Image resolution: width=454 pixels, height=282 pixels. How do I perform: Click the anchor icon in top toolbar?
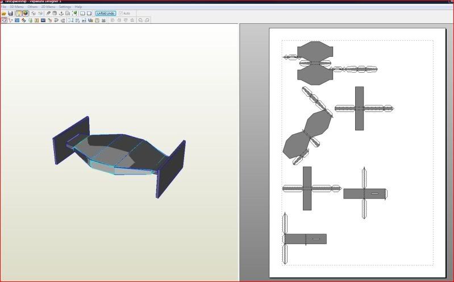click(61, 13)
